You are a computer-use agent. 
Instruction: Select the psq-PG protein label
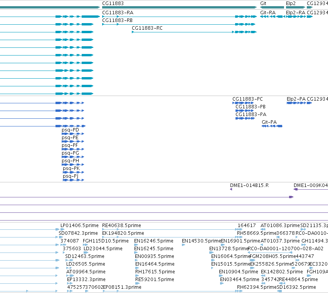(x=70, y=153)
